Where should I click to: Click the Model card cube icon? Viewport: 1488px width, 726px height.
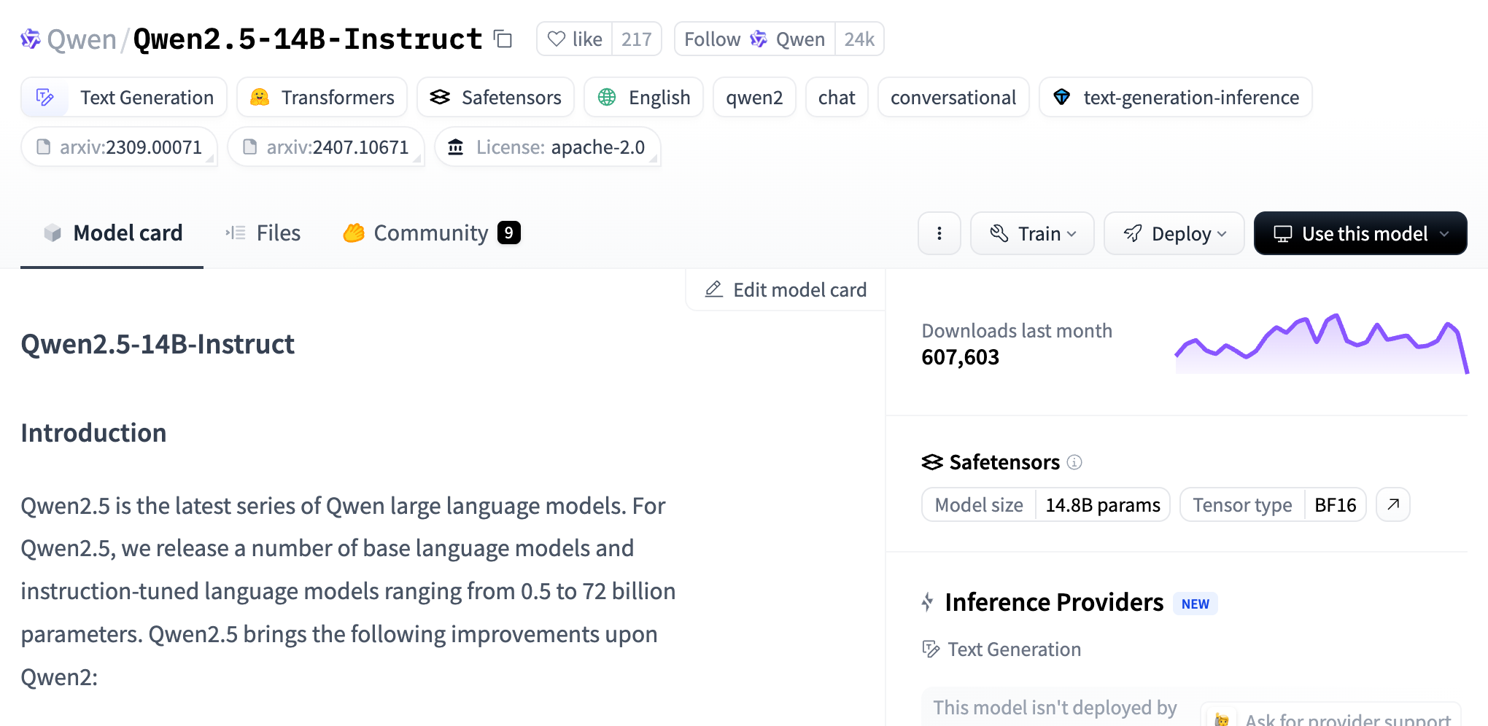(x=53, y=233)
